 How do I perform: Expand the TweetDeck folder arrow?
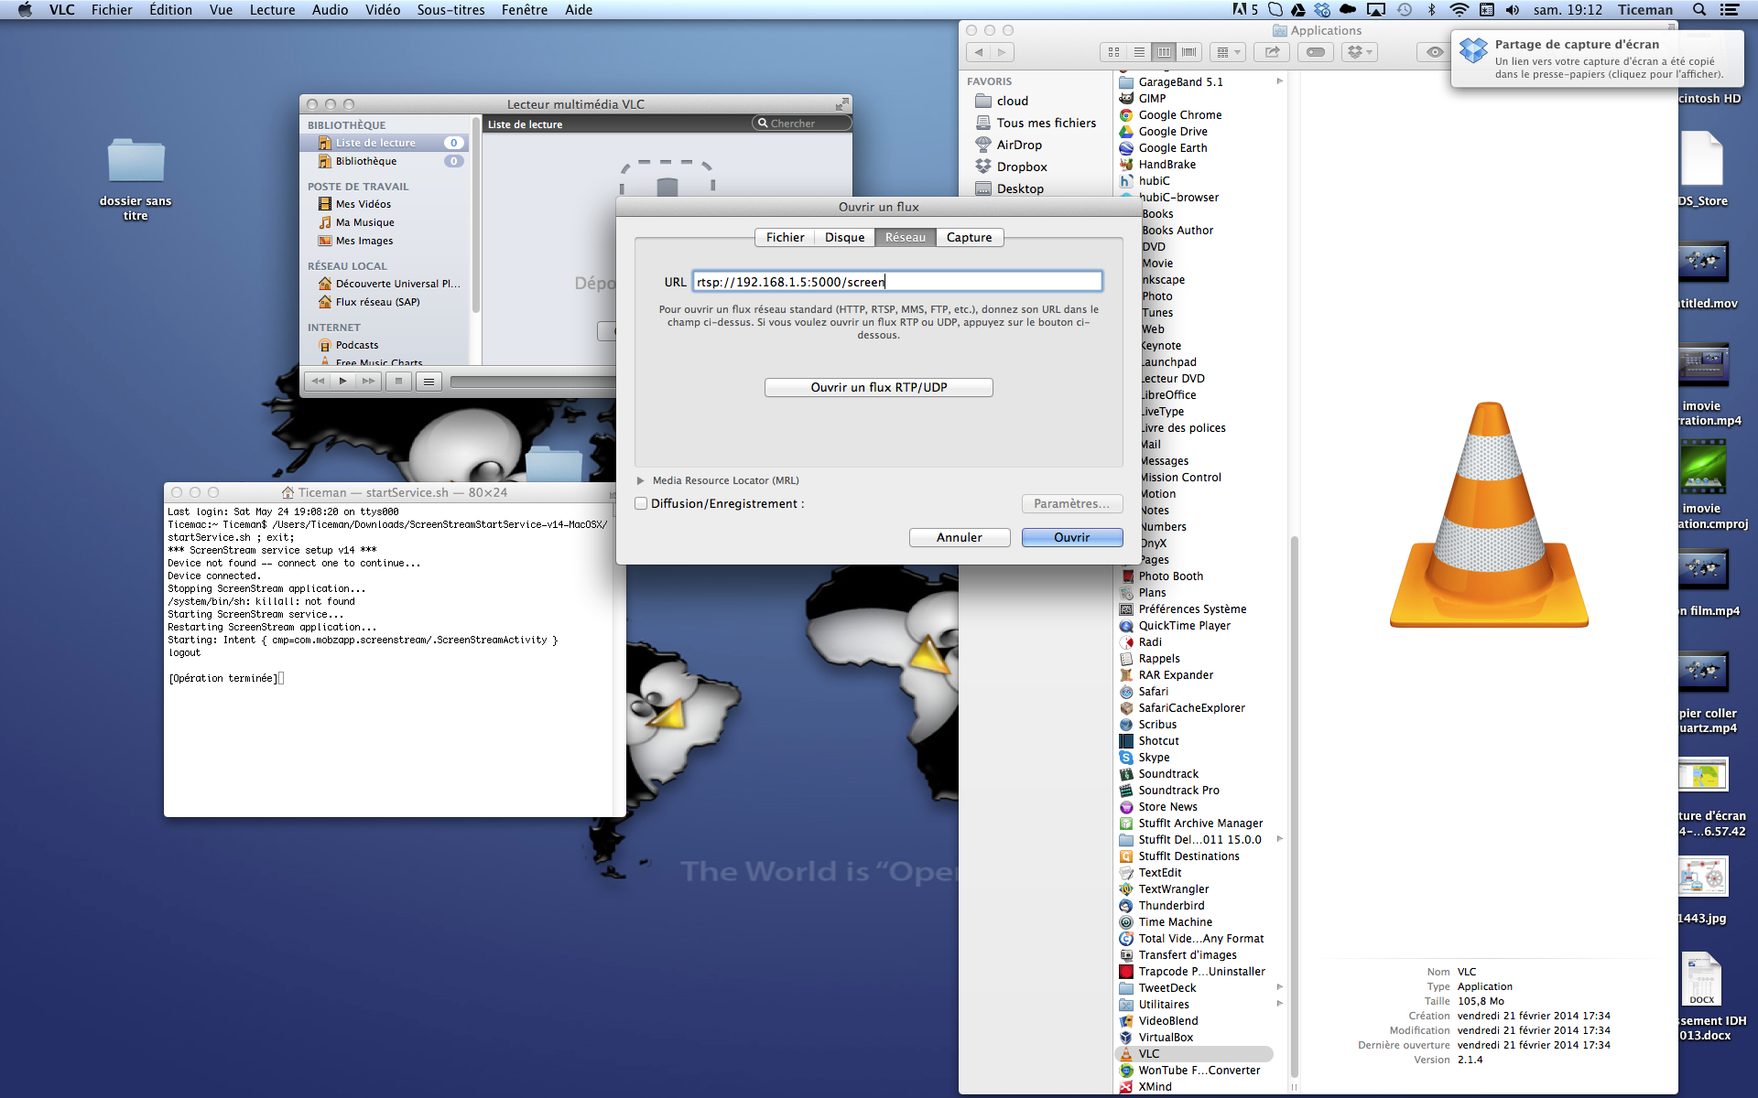(x=1279, y=987)
